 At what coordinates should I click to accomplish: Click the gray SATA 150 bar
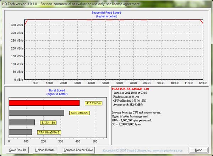pos(22,122)
